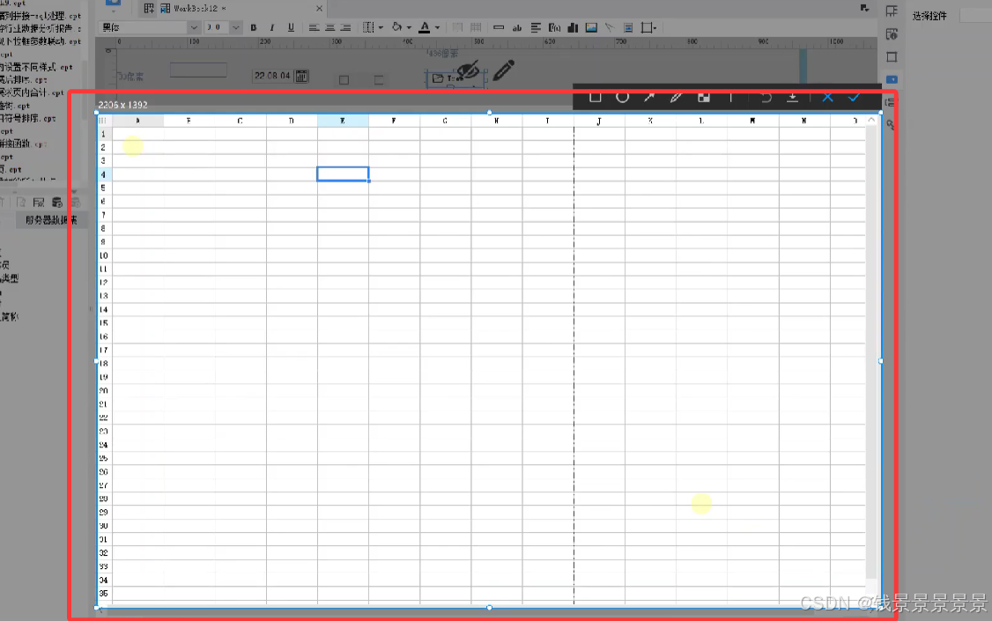Image resolution: width=992 pixels, height=621 pixels.
Task: Select the rectangle annotation tool
Action: [x=596, y=97]
